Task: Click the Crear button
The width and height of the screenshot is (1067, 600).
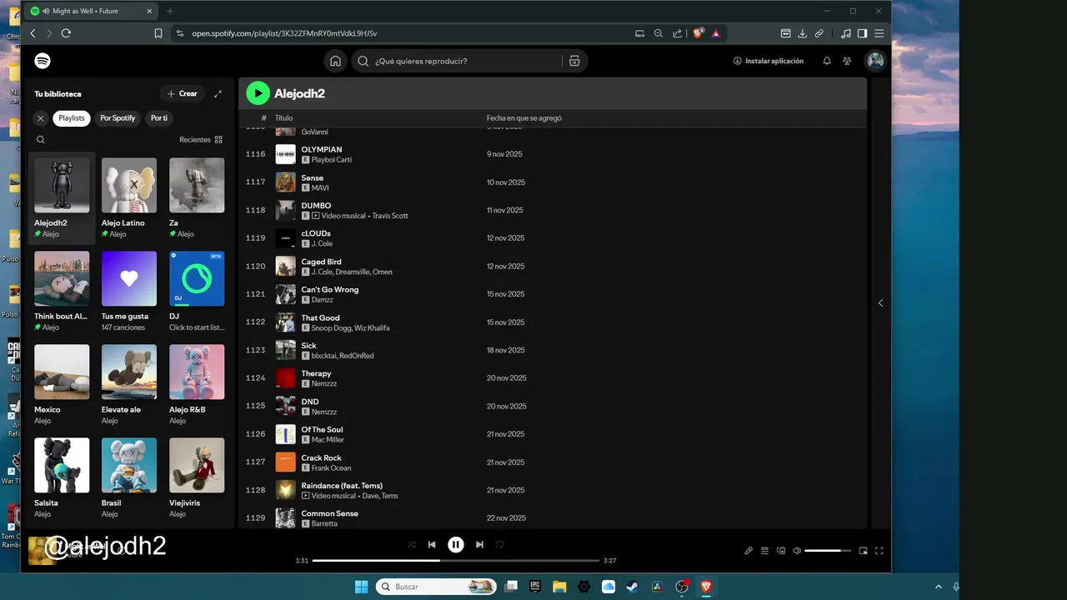Action: [183, 94]
